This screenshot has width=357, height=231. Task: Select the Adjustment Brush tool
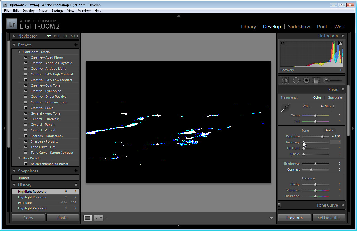coord(332,80)
